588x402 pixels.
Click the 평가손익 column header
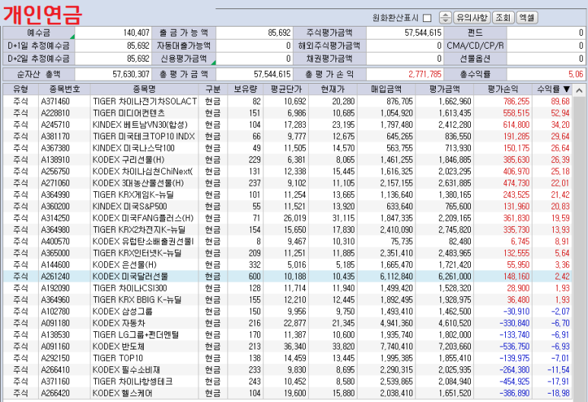tap(503, 89)
